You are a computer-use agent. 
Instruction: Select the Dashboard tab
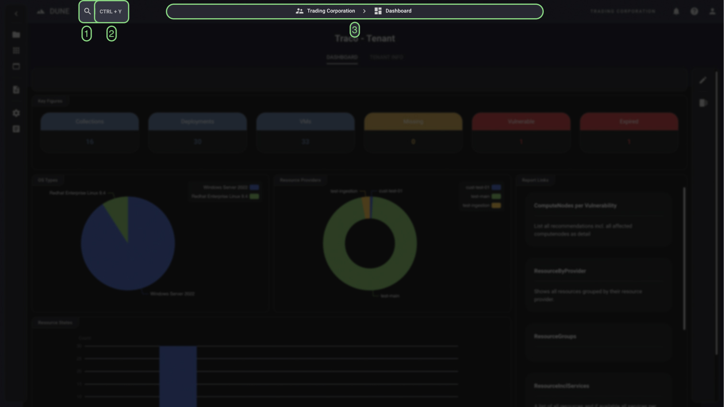pos(342,57)
